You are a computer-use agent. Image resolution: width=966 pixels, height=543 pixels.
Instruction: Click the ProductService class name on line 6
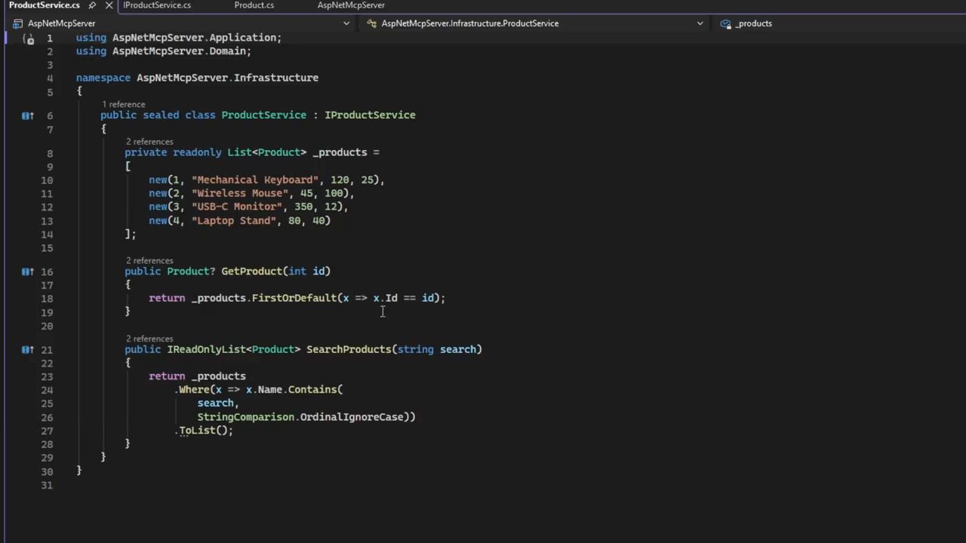263,115
